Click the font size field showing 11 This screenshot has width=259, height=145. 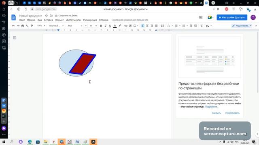point(91,26)
